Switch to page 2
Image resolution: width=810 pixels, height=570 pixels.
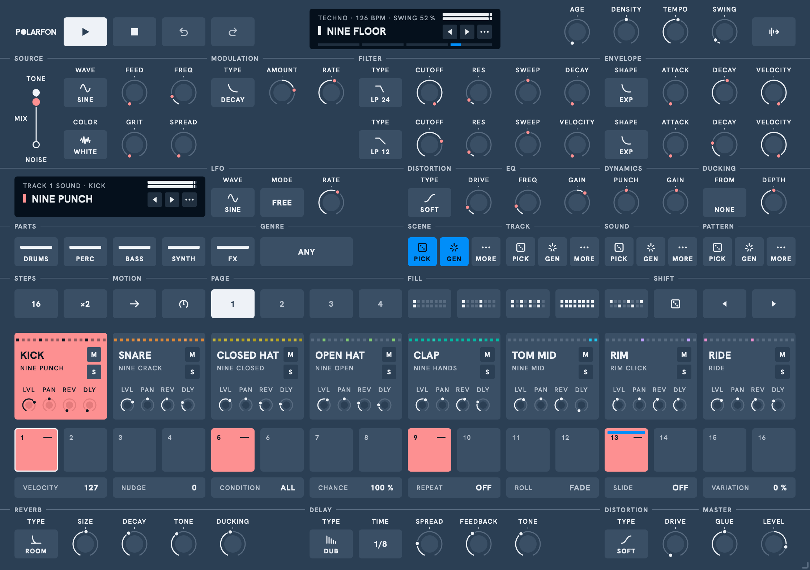click(x=282, y=304)
